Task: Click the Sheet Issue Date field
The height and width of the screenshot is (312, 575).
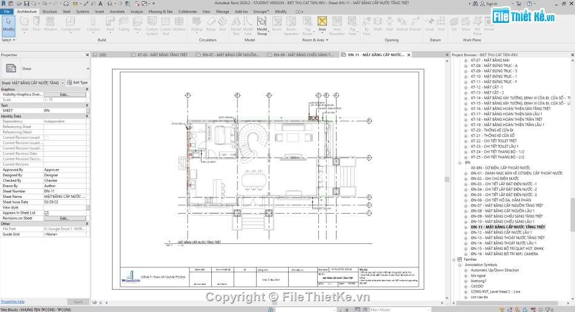Action: (65, 202)
